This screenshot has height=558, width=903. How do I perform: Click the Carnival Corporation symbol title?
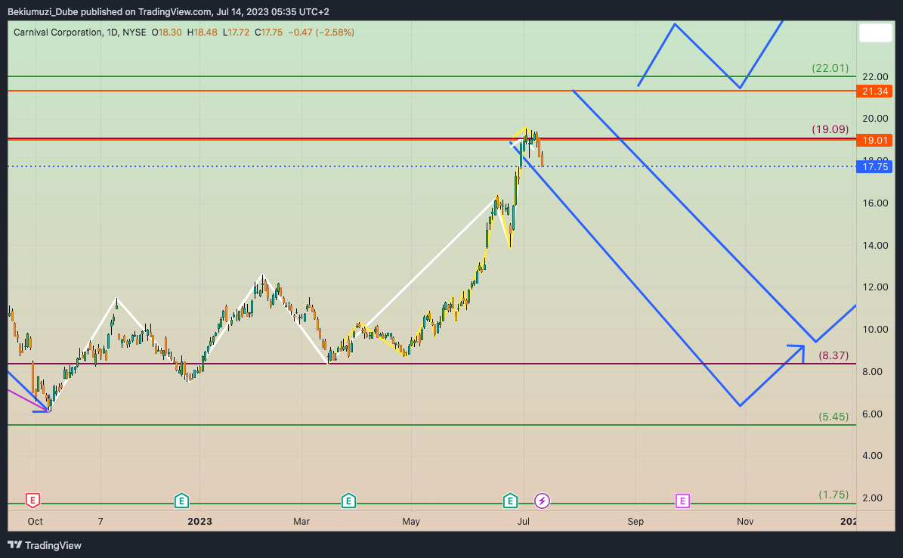pyautogui.click(x=57, y=33)
